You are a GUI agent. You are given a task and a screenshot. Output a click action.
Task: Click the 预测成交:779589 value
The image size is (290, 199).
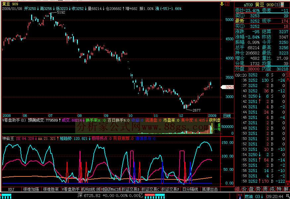(44, 120)
